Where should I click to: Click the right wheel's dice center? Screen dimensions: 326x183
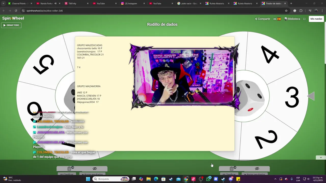click(251, 97)
